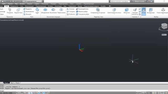Click Сопряжение по кромке (Fillet edge) icon
168x94 pixels.
(x=98, y=10)
